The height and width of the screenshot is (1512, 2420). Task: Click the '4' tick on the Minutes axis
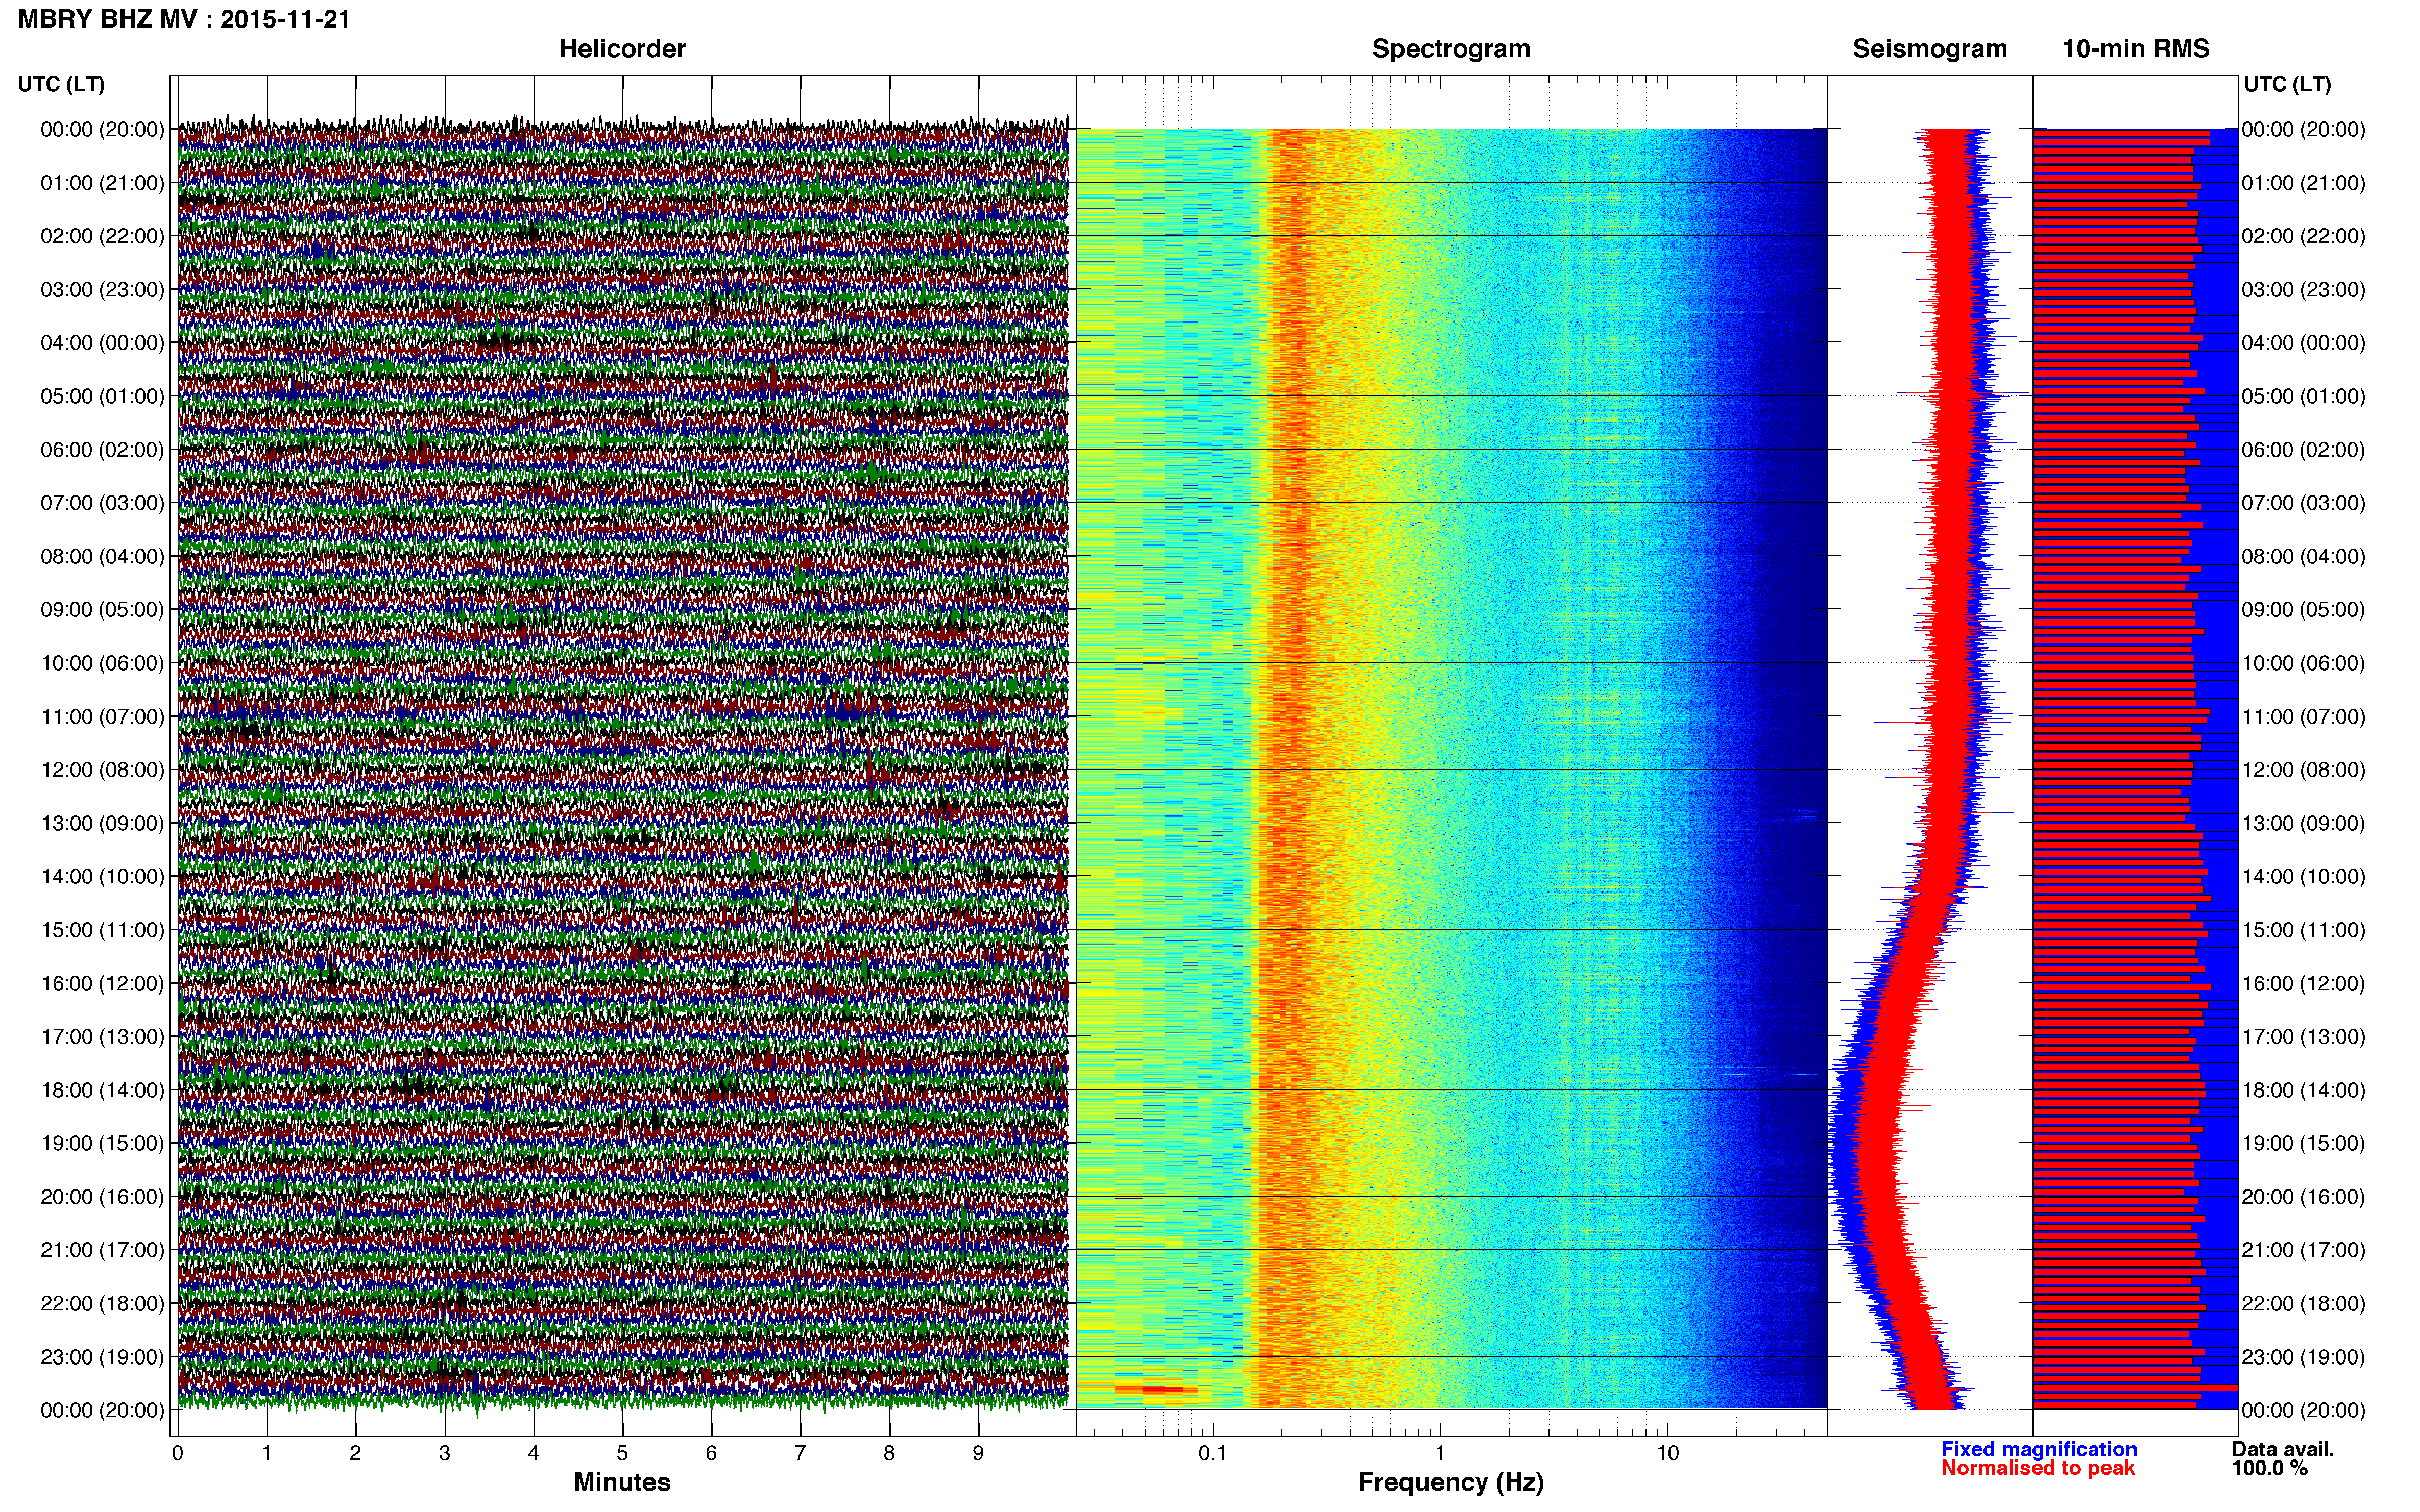point(533,1454)
